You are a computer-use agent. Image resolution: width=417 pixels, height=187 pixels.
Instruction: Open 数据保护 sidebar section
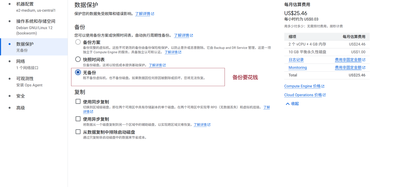coord(34,47)
